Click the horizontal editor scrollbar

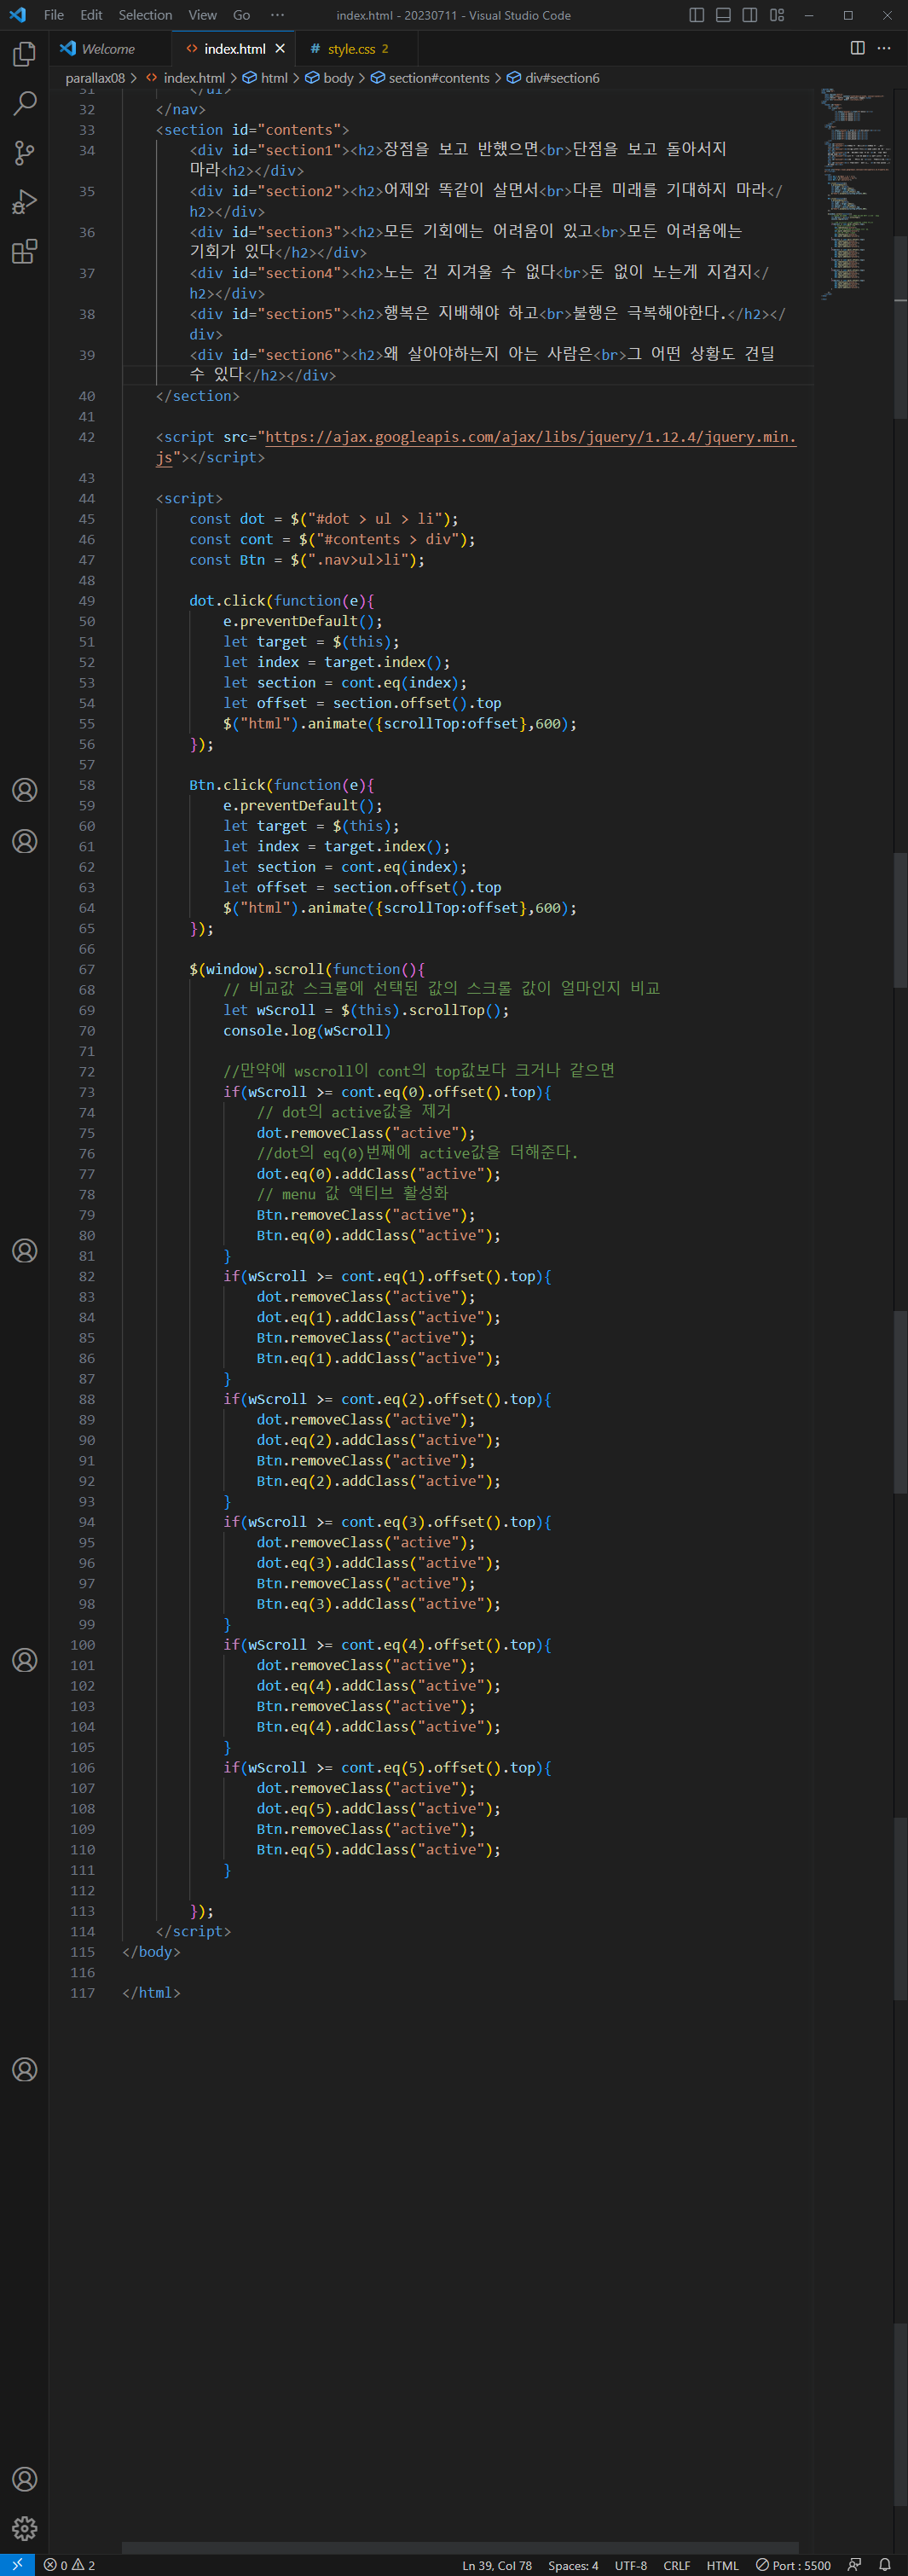(460, 2546)
